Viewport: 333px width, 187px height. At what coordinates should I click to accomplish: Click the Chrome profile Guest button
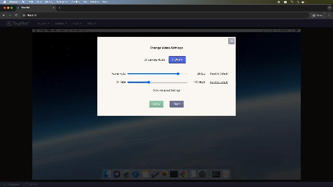[x=318, y=15]
